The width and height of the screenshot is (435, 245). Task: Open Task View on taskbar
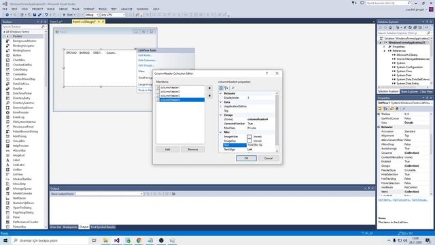click(x=94, y=240)
